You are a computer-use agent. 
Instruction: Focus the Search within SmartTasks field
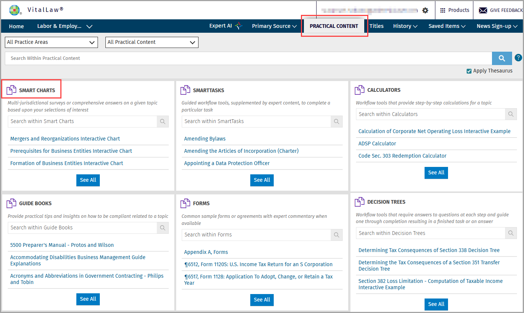256,122
